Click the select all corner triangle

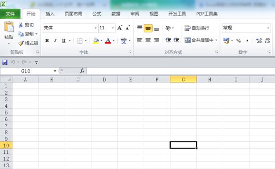[x=6, y=79]
